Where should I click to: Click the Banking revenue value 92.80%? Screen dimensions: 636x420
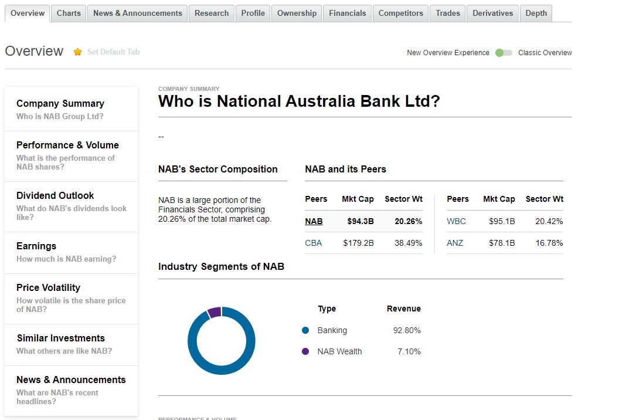(x=407, y=330)
